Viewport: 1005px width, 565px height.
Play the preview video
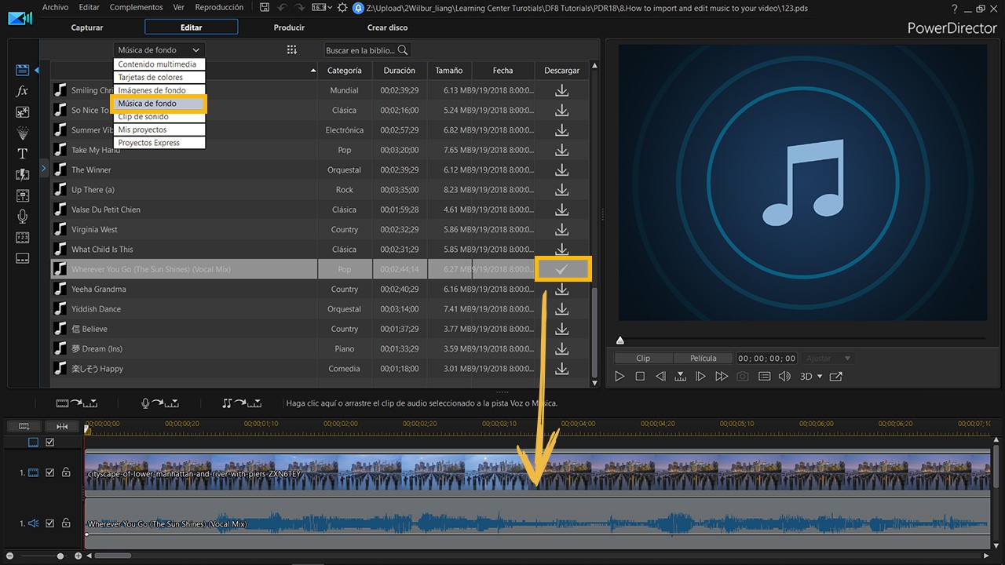pyautogui.click(x=619, y=376)
